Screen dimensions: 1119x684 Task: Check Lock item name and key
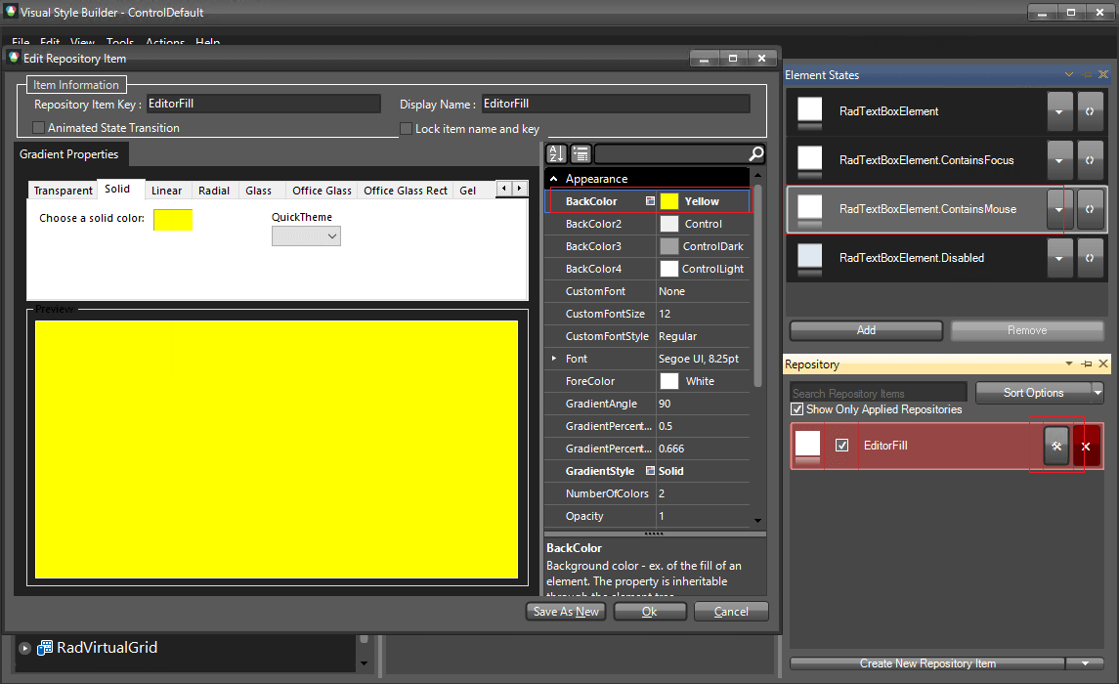[406, 128]
